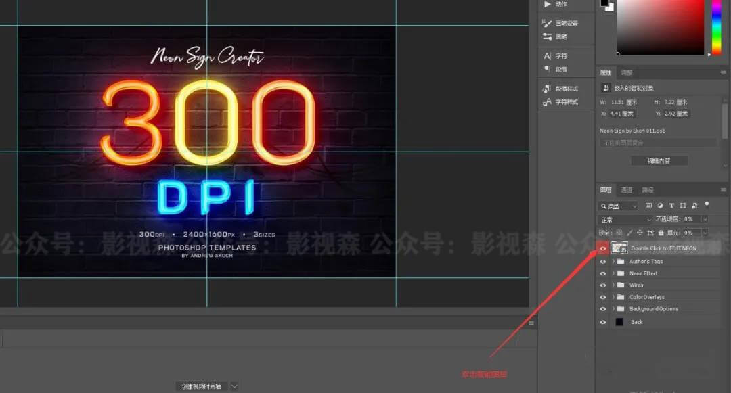Viewport: 731px width, 393px height.
Task: Open the Paragraph Styles (段落样式) panel
Action: (560, 89)
